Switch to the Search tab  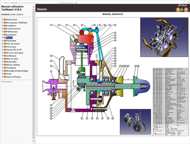click(20, 15)
